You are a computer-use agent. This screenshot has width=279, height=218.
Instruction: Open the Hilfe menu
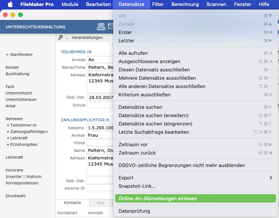point(264,4)
